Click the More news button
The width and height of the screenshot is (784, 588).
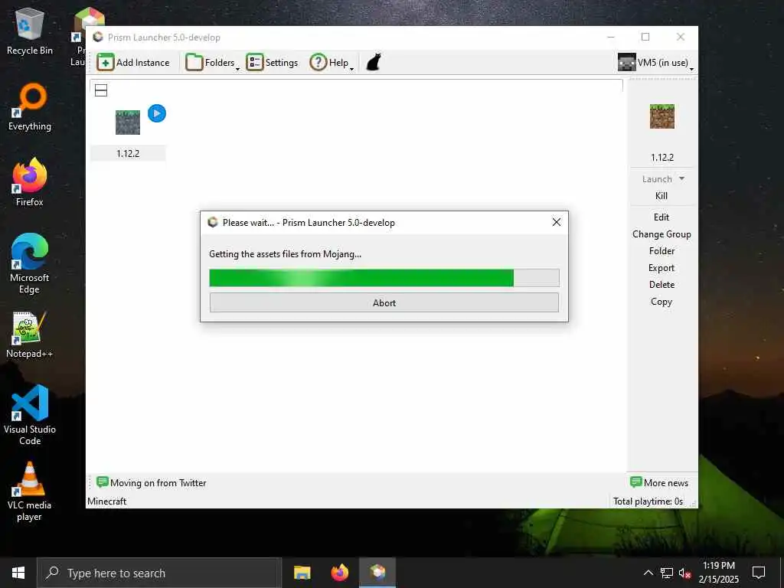pos(659,483)
